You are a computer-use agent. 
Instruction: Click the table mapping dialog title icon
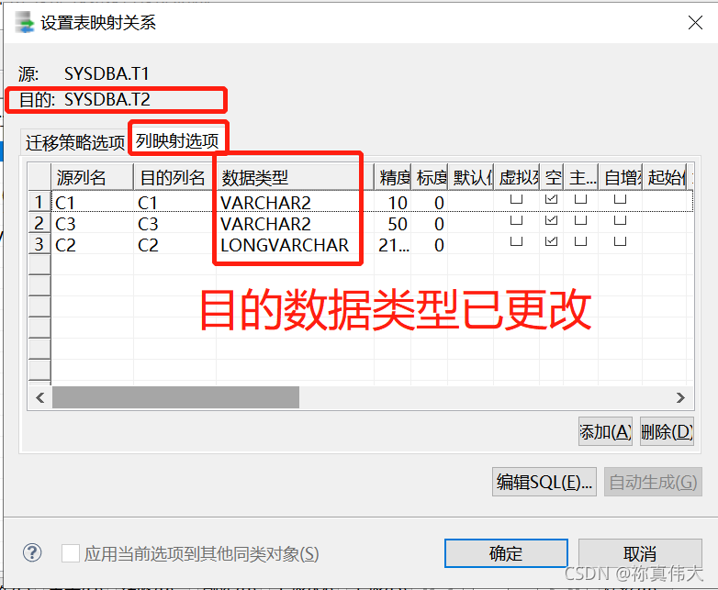coord(24,22)
